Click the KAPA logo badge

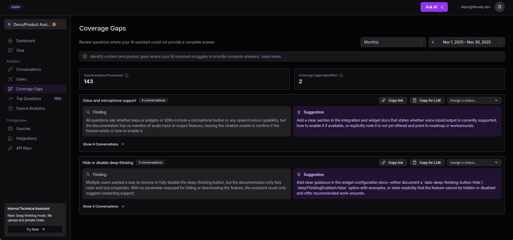16,7
